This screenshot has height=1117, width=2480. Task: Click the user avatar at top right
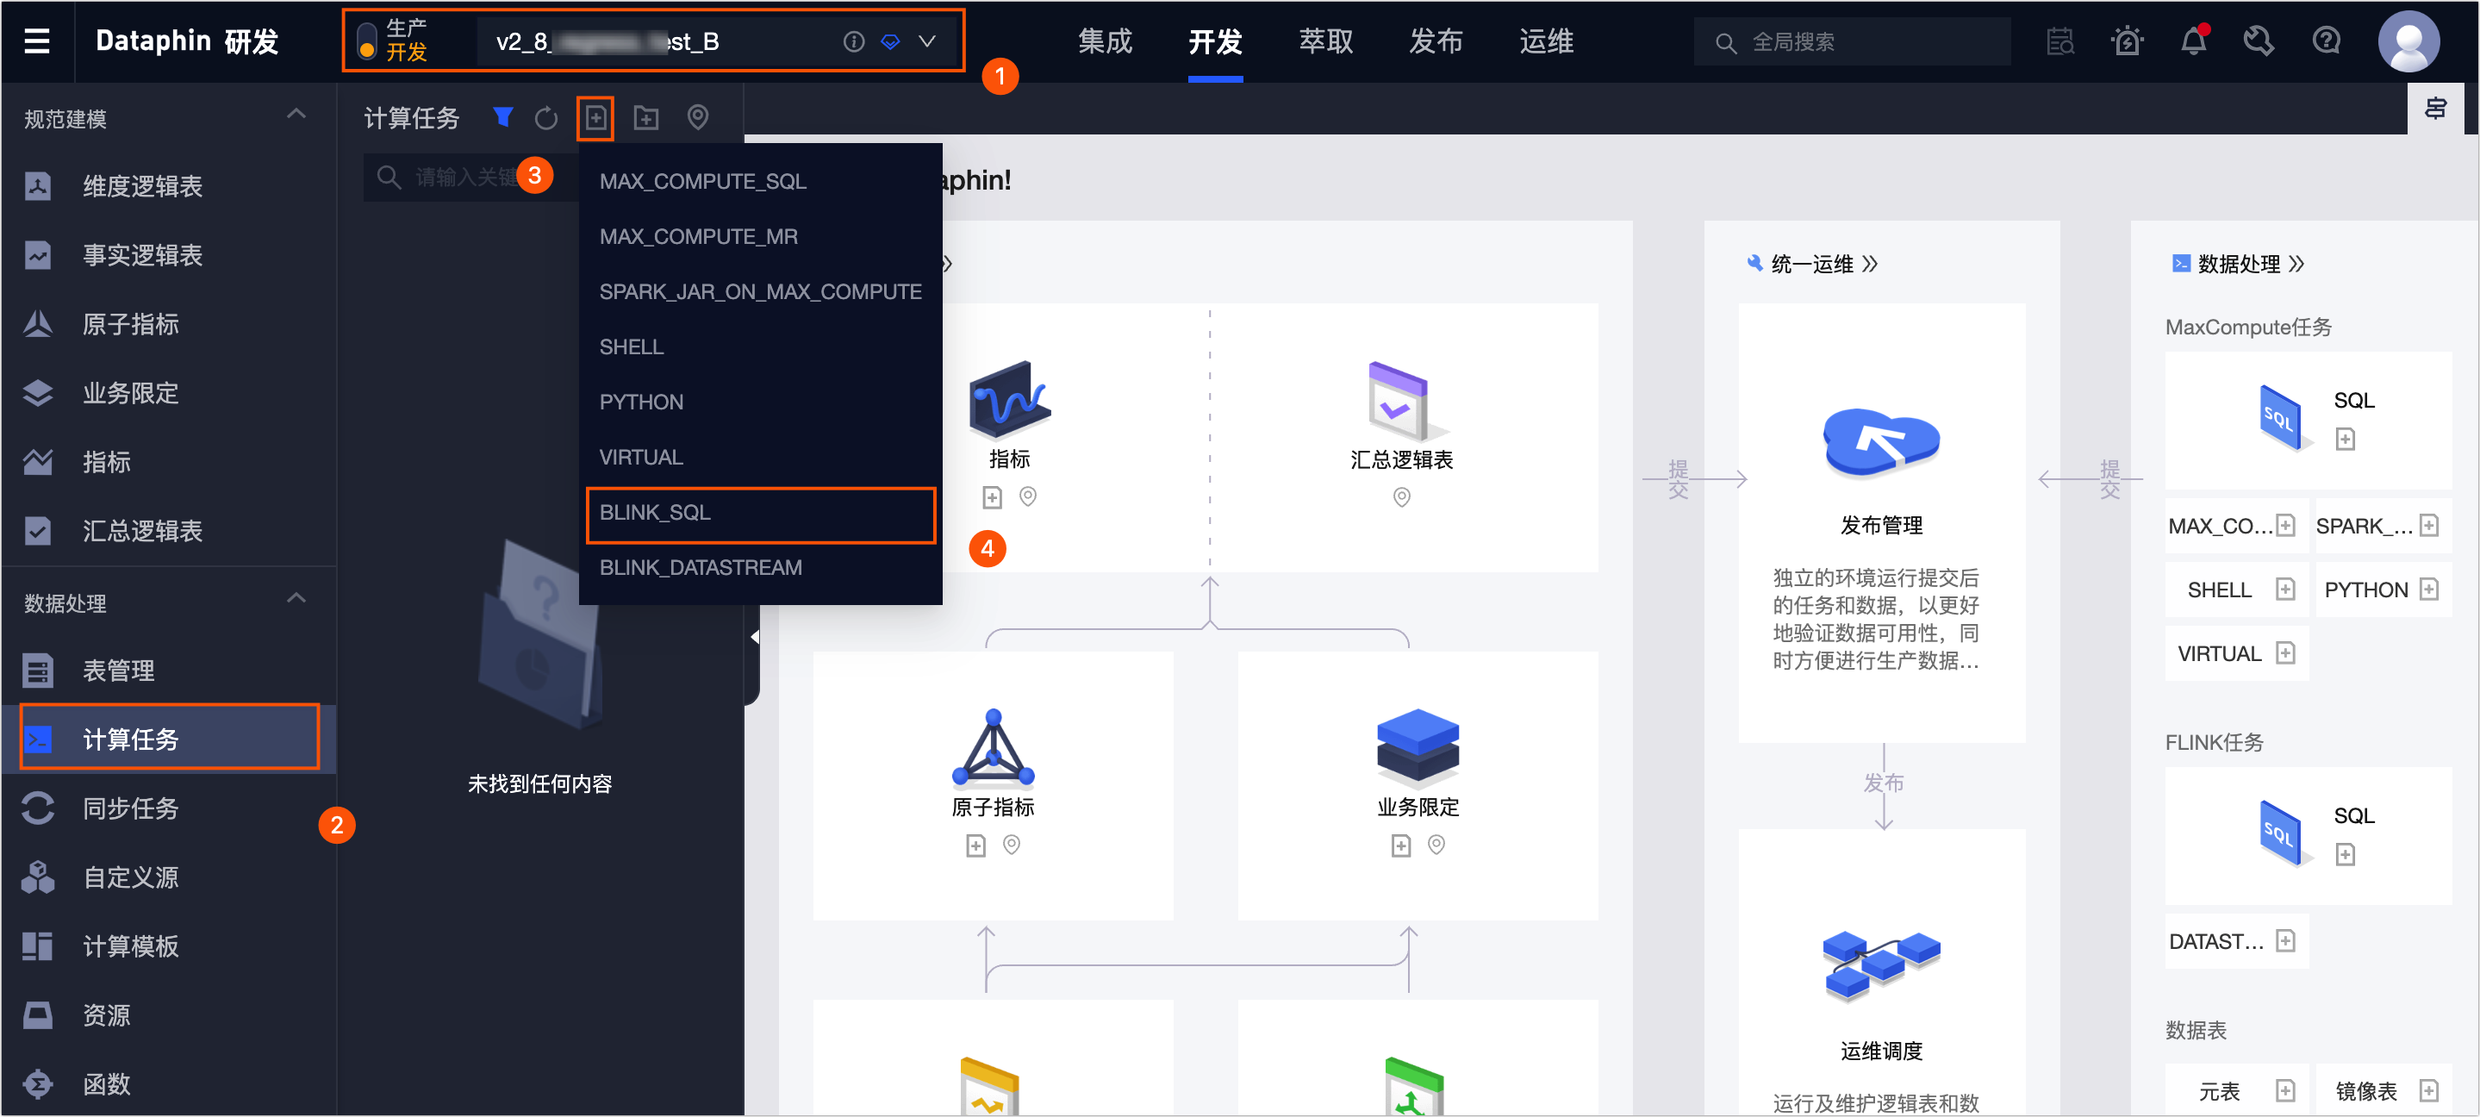pos(2408,41)
